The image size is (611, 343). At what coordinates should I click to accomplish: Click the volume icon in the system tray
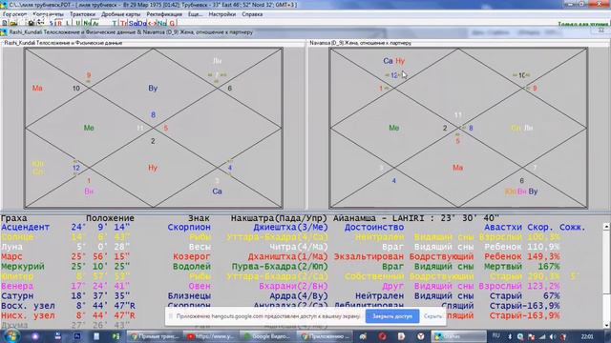[553, 336]
